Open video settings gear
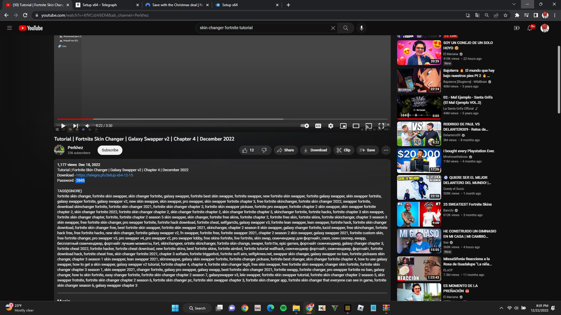The image size is (561, 315). click(330, 126)
